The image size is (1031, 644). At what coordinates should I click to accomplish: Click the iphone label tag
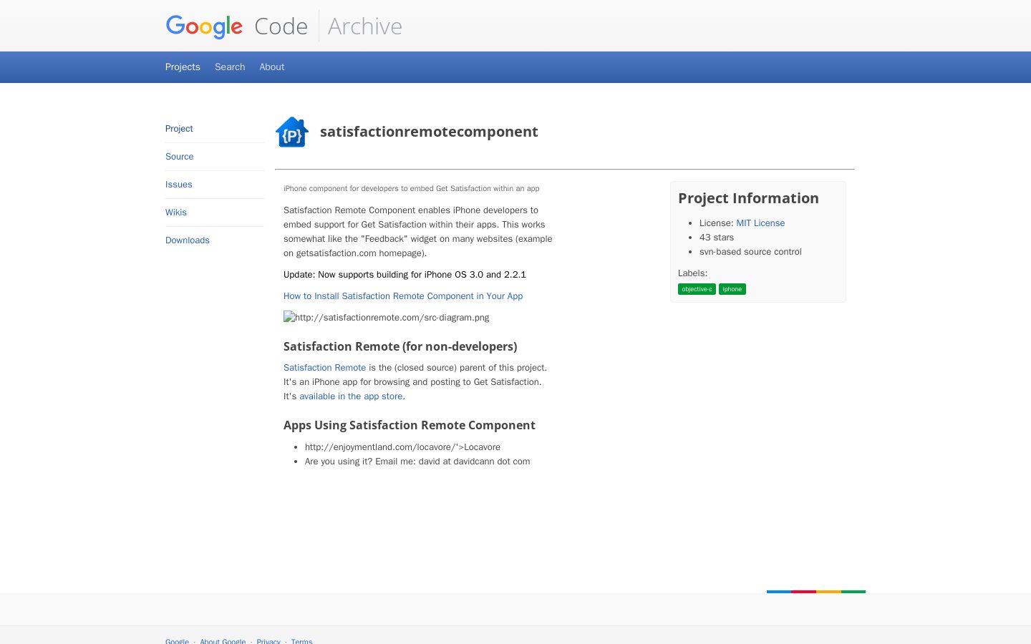(732, 289)
